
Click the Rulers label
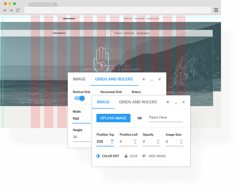click(136, 92)
